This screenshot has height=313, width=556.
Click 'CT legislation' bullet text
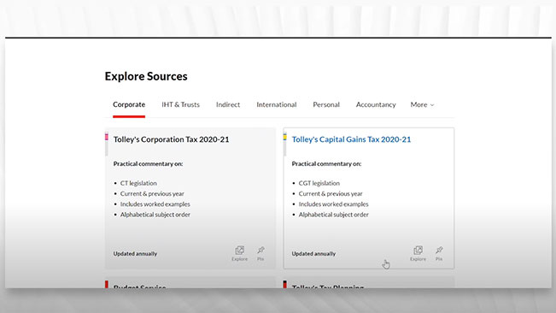click(x=138, y=183)
